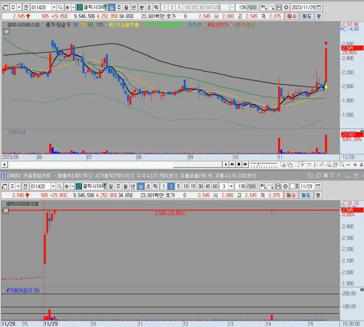Click add candle indicator icon in bottom toolbar
This screenshot has height=327, width=364.
click(263, 186)
